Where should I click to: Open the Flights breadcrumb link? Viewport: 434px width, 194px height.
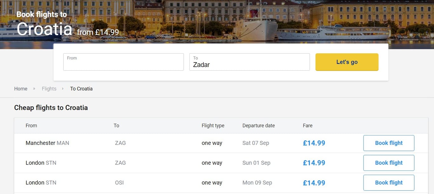[x=49, y=89]
